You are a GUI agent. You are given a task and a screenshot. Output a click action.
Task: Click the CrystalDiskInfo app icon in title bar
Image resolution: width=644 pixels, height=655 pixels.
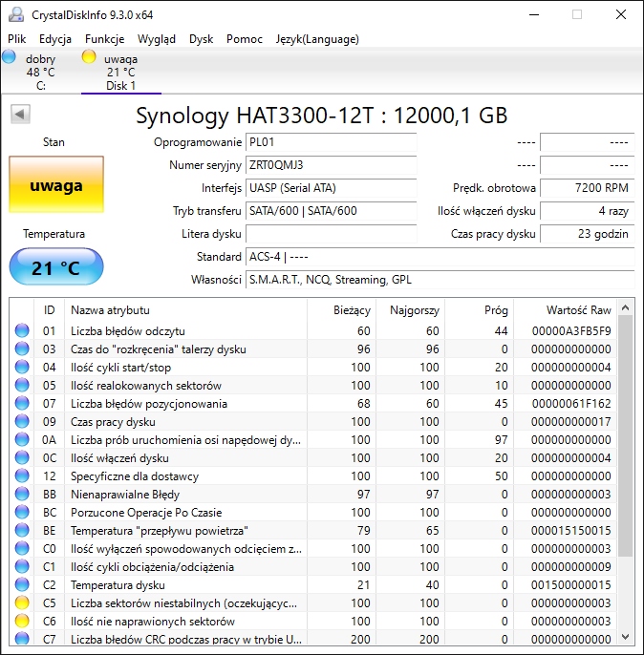(x=16, y=14)
